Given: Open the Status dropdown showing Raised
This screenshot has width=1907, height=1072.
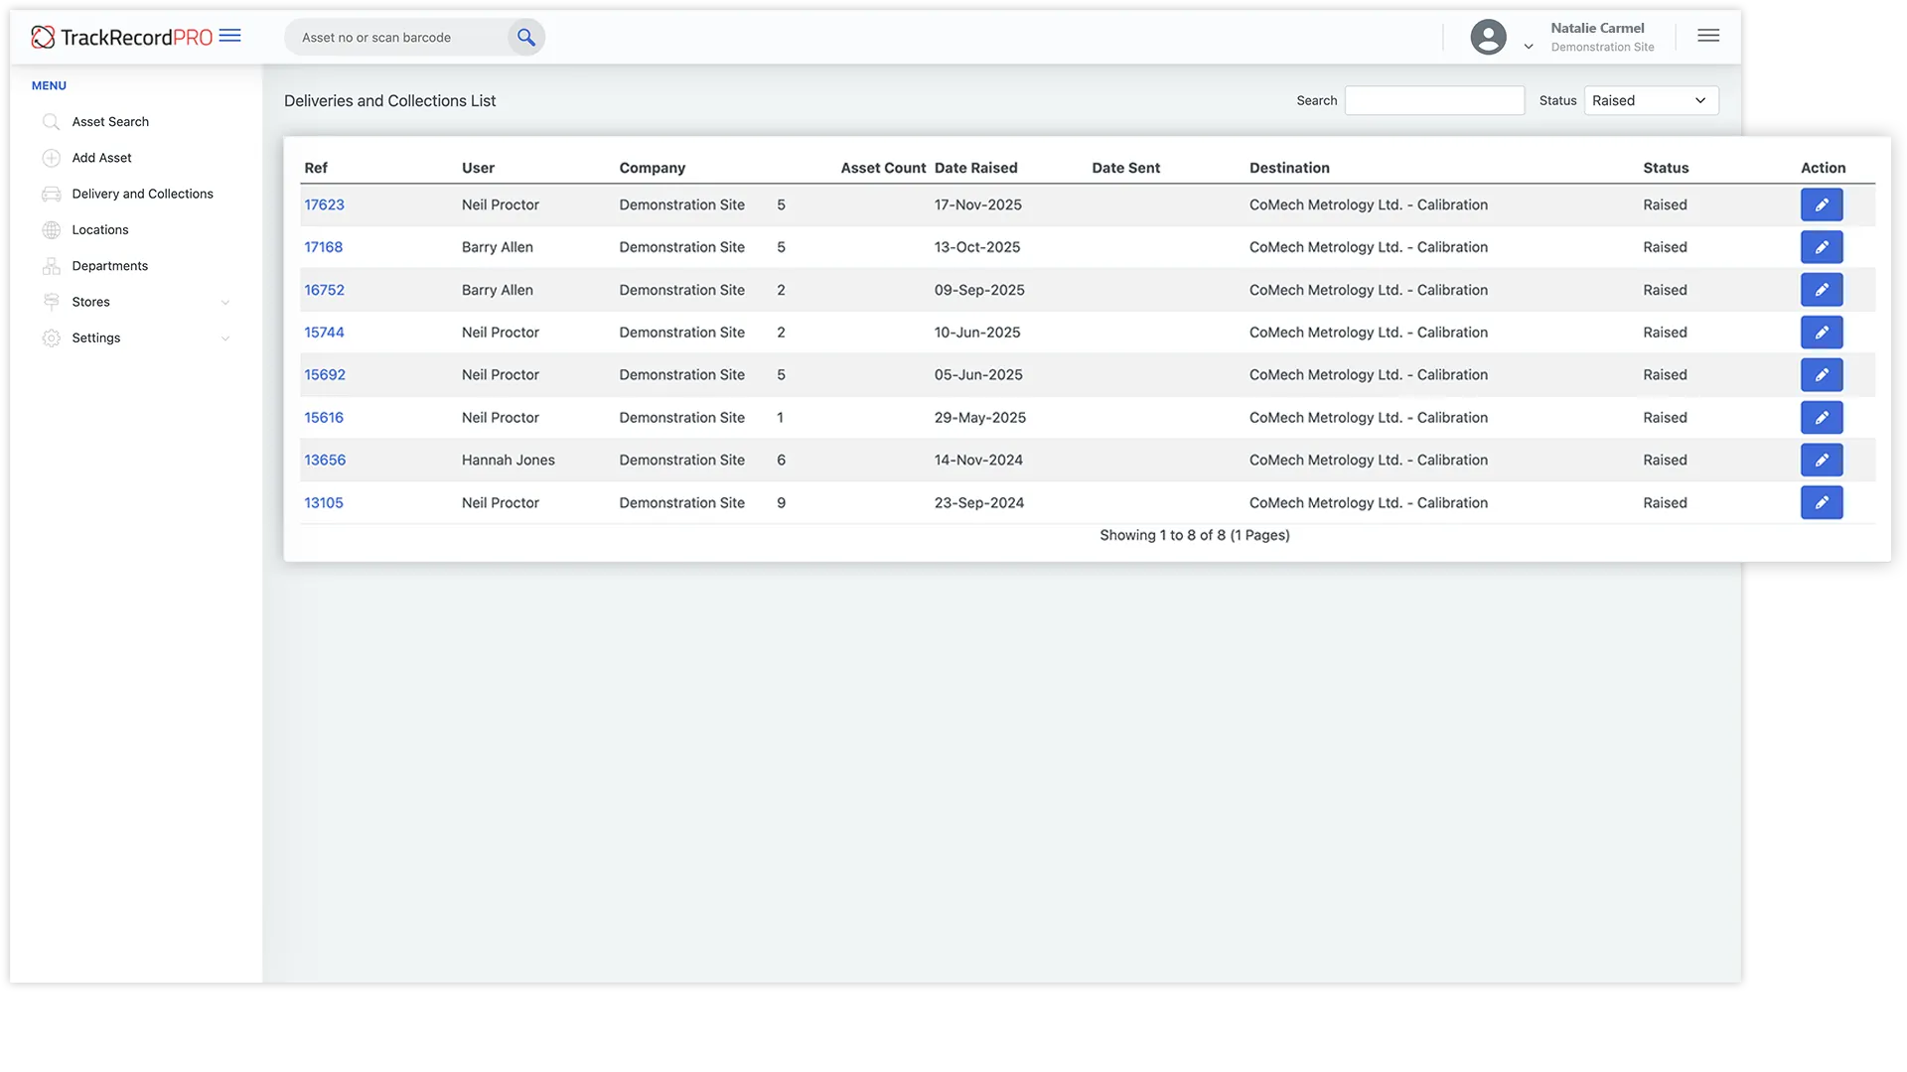Looking at the screenshot, I should (1650, 100).
